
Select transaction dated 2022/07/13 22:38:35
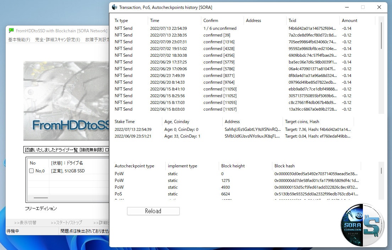coord(244,35)
